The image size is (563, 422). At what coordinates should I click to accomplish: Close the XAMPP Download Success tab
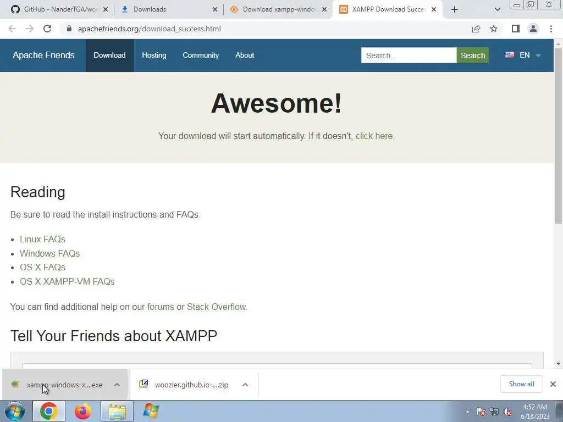point(434,9)
